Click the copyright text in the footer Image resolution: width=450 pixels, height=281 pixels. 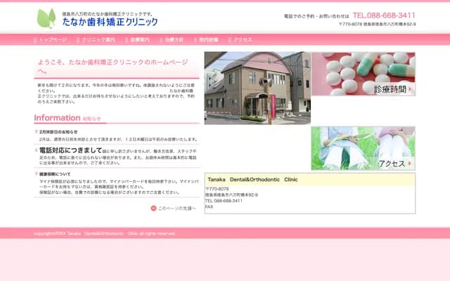105,233
